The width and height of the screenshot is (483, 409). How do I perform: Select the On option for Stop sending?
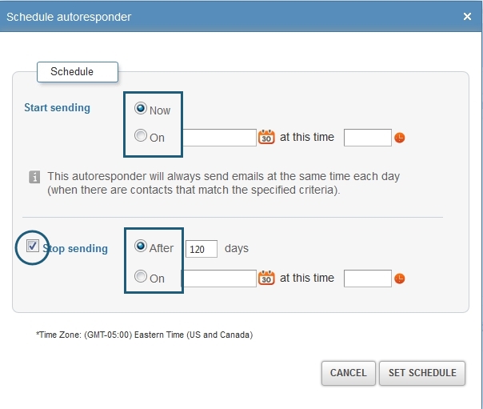pos(141,277)
